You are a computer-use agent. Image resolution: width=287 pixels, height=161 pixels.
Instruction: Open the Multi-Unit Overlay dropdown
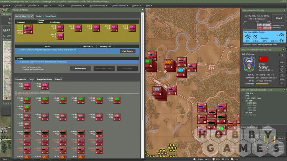98,5
